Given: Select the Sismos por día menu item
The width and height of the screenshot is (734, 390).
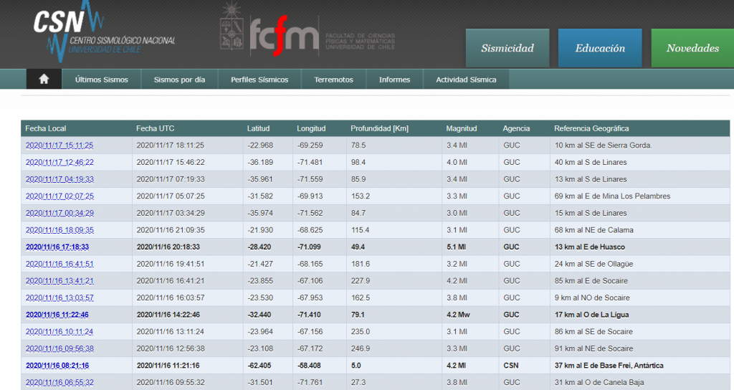Looking at the screenshot, I should tap(179, 80).
